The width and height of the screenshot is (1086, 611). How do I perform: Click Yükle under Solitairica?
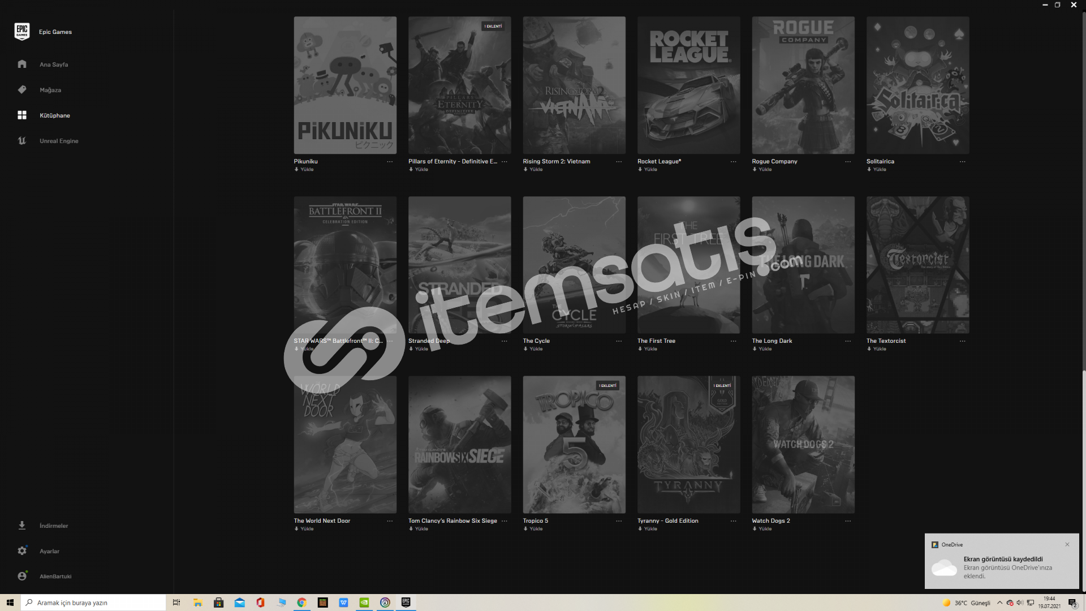click(877, 169)
